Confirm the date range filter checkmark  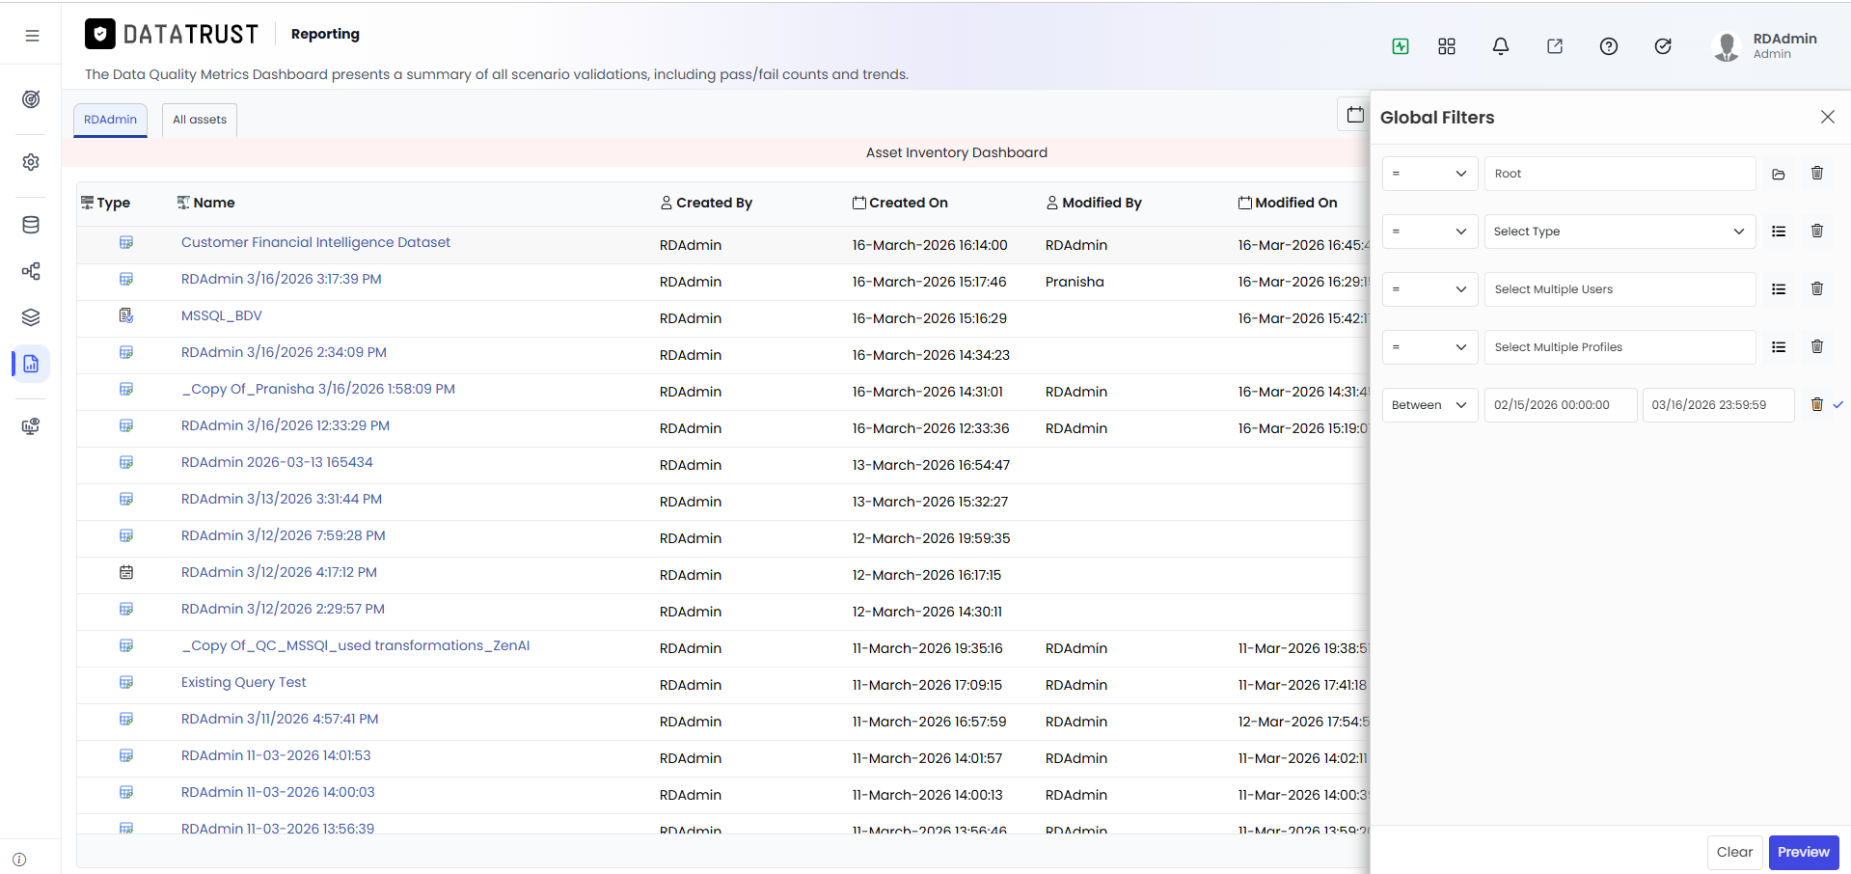tap(1837, 405)
